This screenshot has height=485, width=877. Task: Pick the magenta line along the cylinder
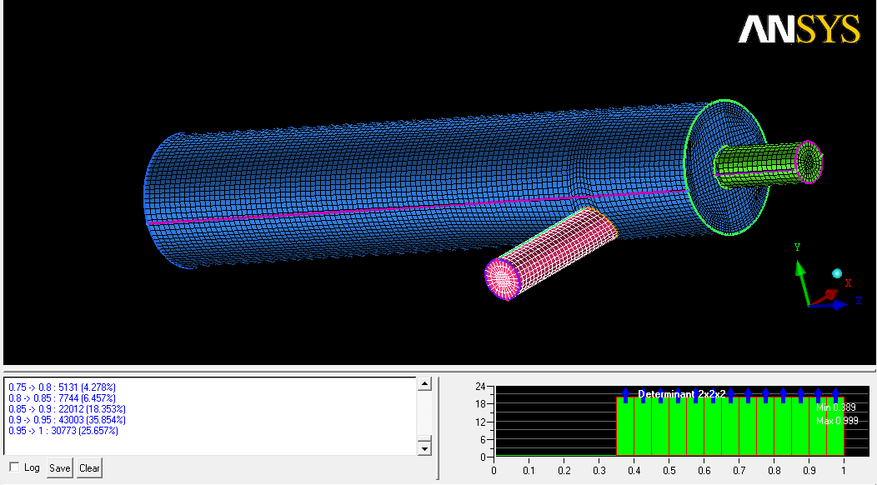[417, 206]
